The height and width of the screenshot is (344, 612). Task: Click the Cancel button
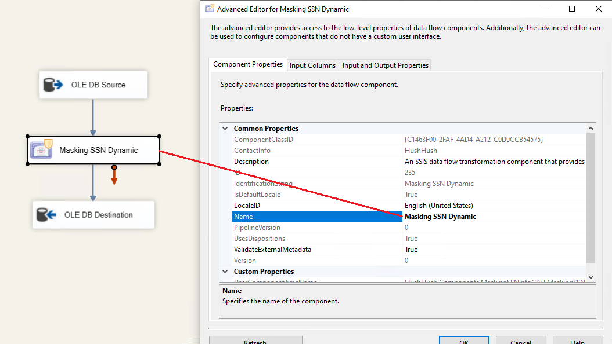520,341
